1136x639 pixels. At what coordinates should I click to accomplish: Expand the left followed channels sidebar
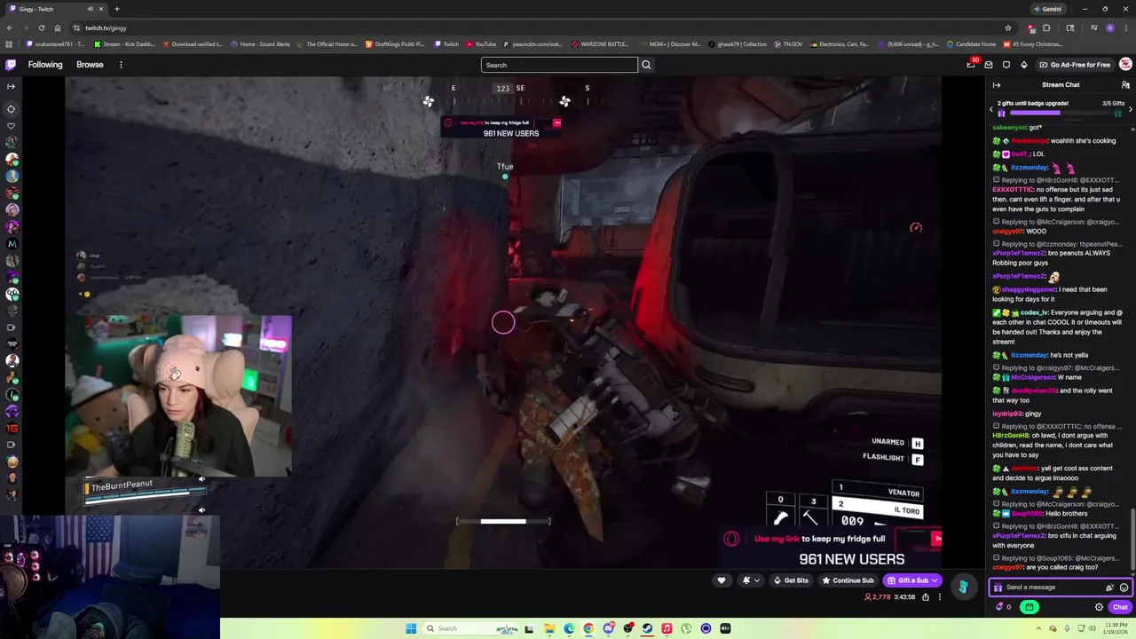tap(11, 86)
